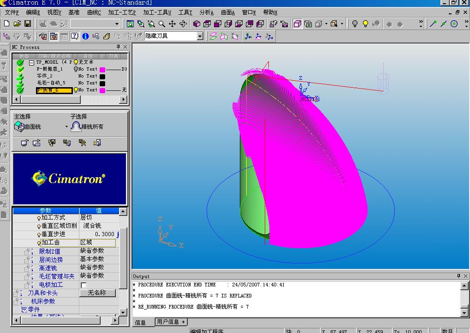Toggle the bulb beside 加工由 parameter
Viewport: 470px width, 333px height.
pyautogui.click(x=39, y=243)
